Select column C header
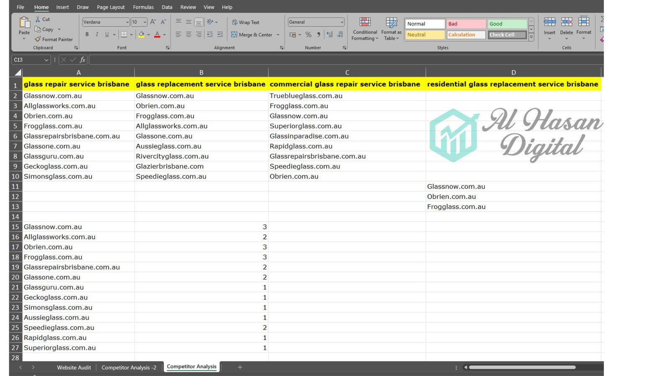This screenshot has width=669, height=376. (347, 73)
